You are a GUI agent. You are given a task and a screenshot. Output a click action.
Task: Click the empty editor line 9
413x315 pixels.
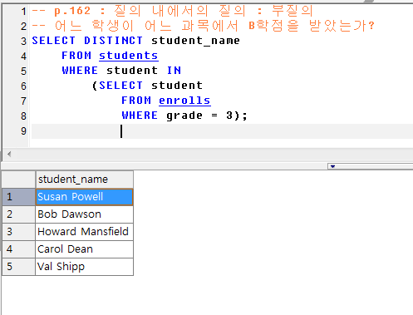pos(222,131)
